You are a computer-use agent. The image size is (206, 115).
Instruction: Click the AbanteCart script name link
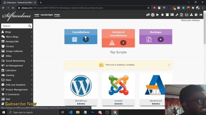pos(156,101)
